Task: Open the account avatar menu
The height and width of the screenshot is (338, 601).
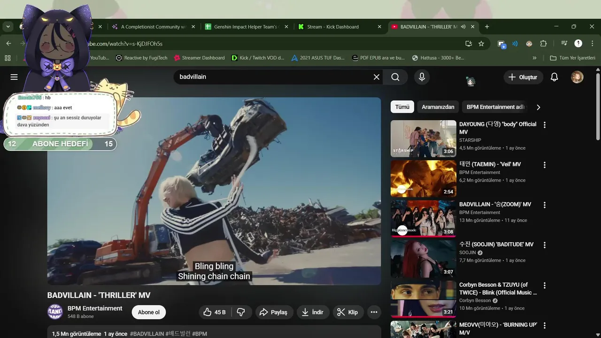Action: 577,77
